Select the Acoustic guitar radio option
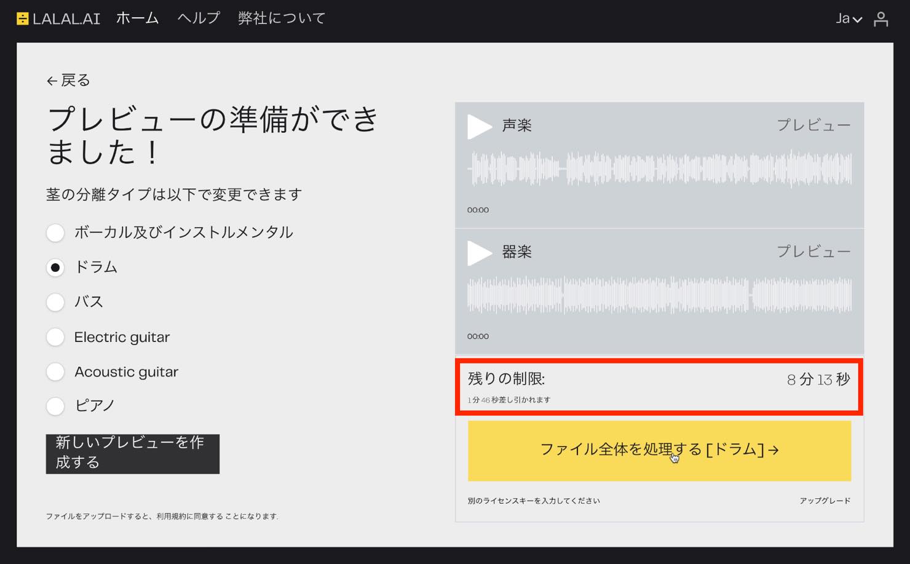This screenshot has width=910, height=564. tap(55, 371)
